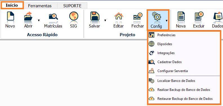The height and width of the screenshot is (106, 223).
Task: Expand the Abrir dropdown arrow
Action: pyautogui.click(x=39, y=20)
